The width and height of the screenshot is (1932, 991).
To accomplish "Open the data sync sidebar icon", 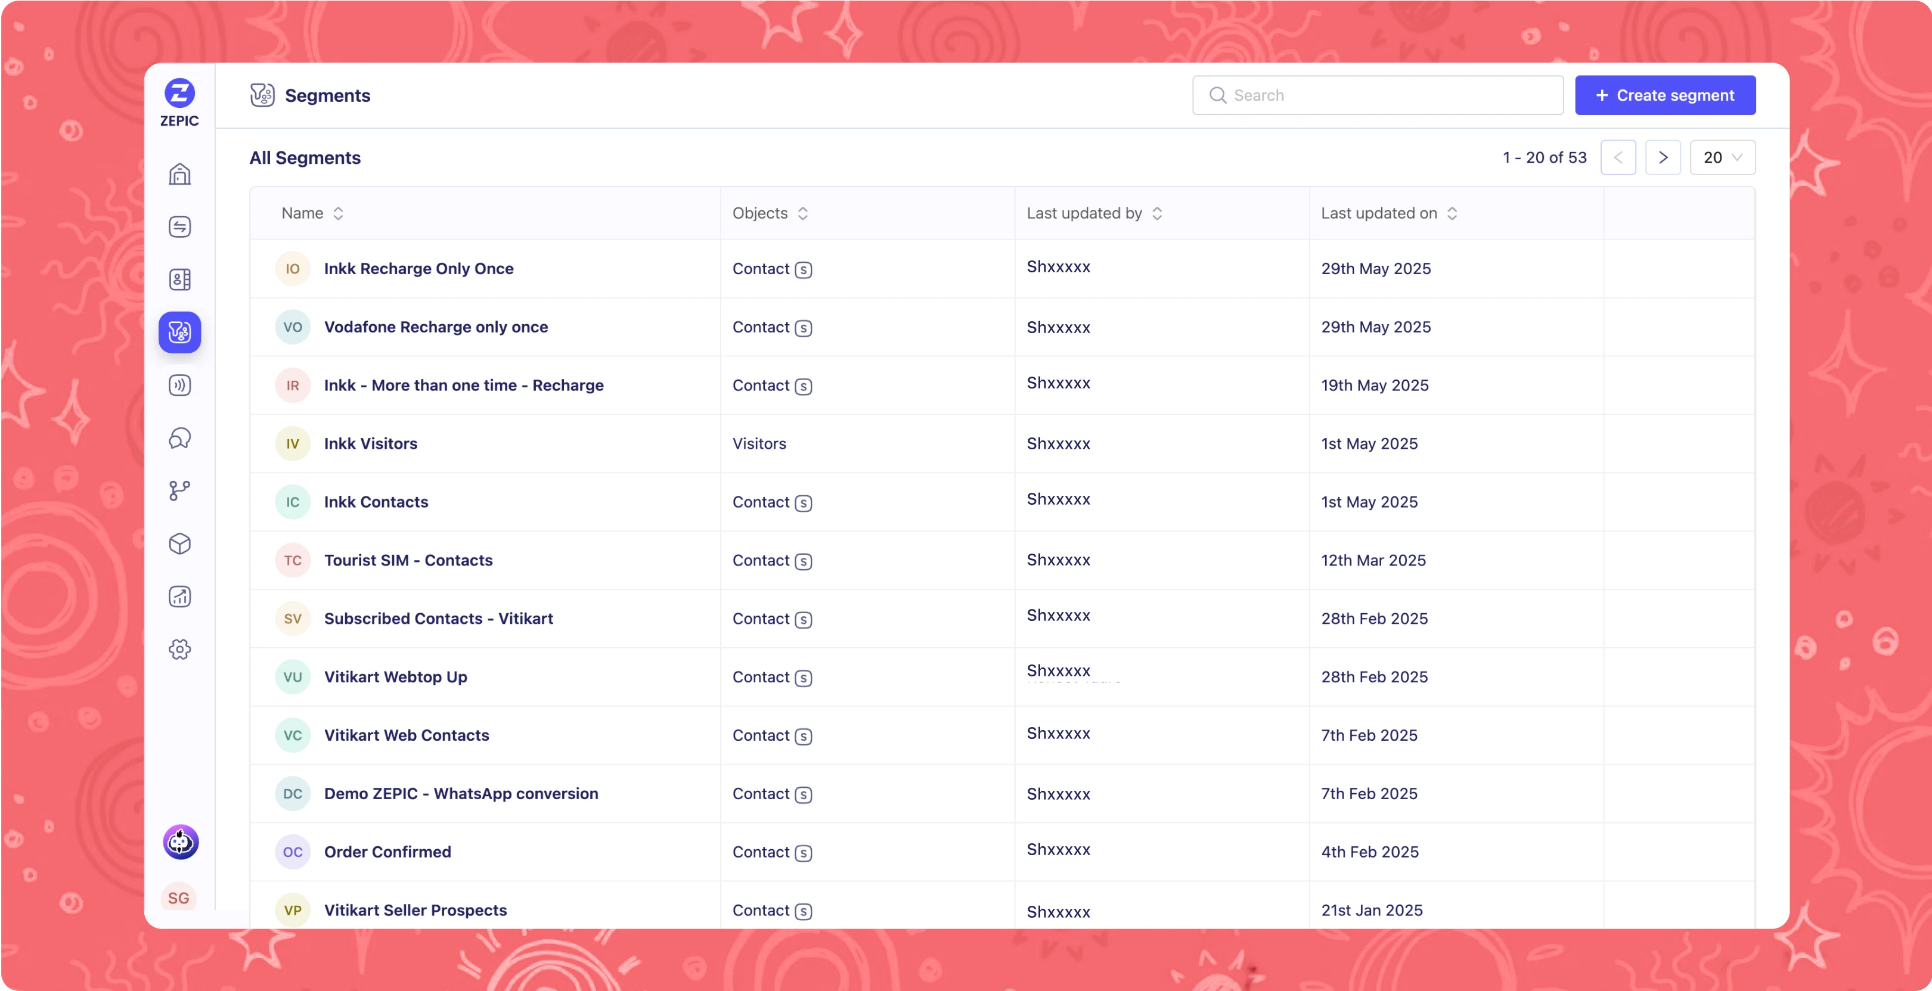I will 179,226.
